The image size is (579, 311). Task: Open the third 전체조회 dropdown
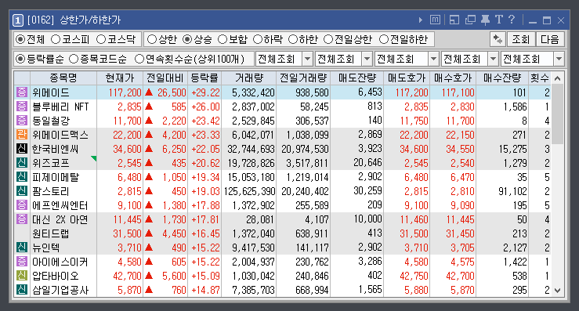point(433,59)
